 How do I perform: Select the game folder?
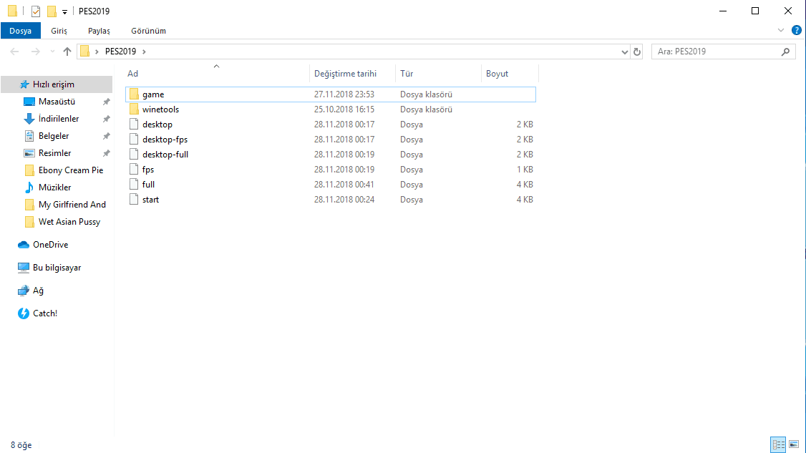click(x=331, y=94)
